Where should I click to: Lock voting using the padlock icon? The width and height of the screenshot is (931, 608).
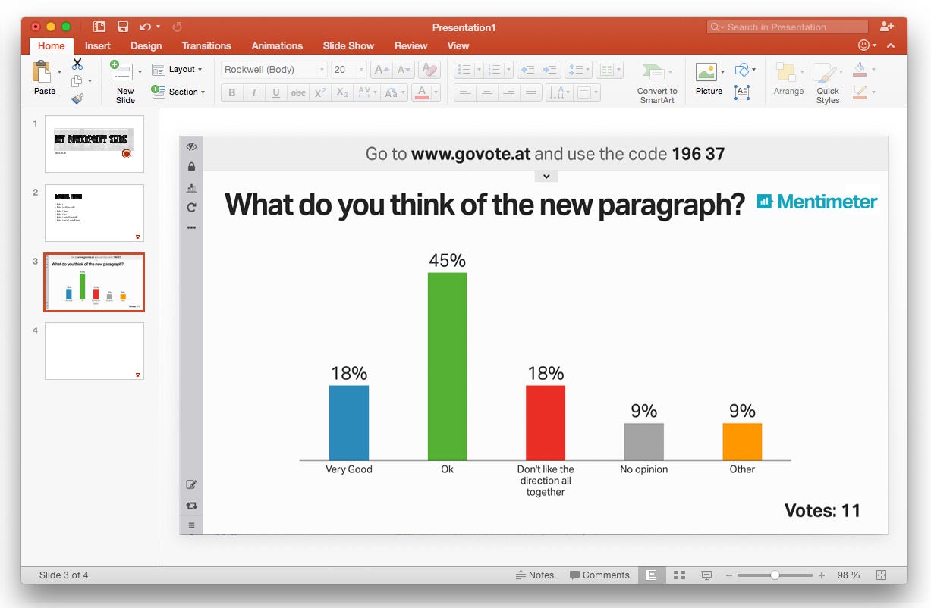[191, 165]
